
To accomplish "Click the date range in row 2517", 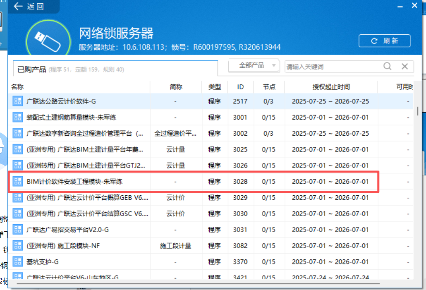I will click(x=330, y=101).
